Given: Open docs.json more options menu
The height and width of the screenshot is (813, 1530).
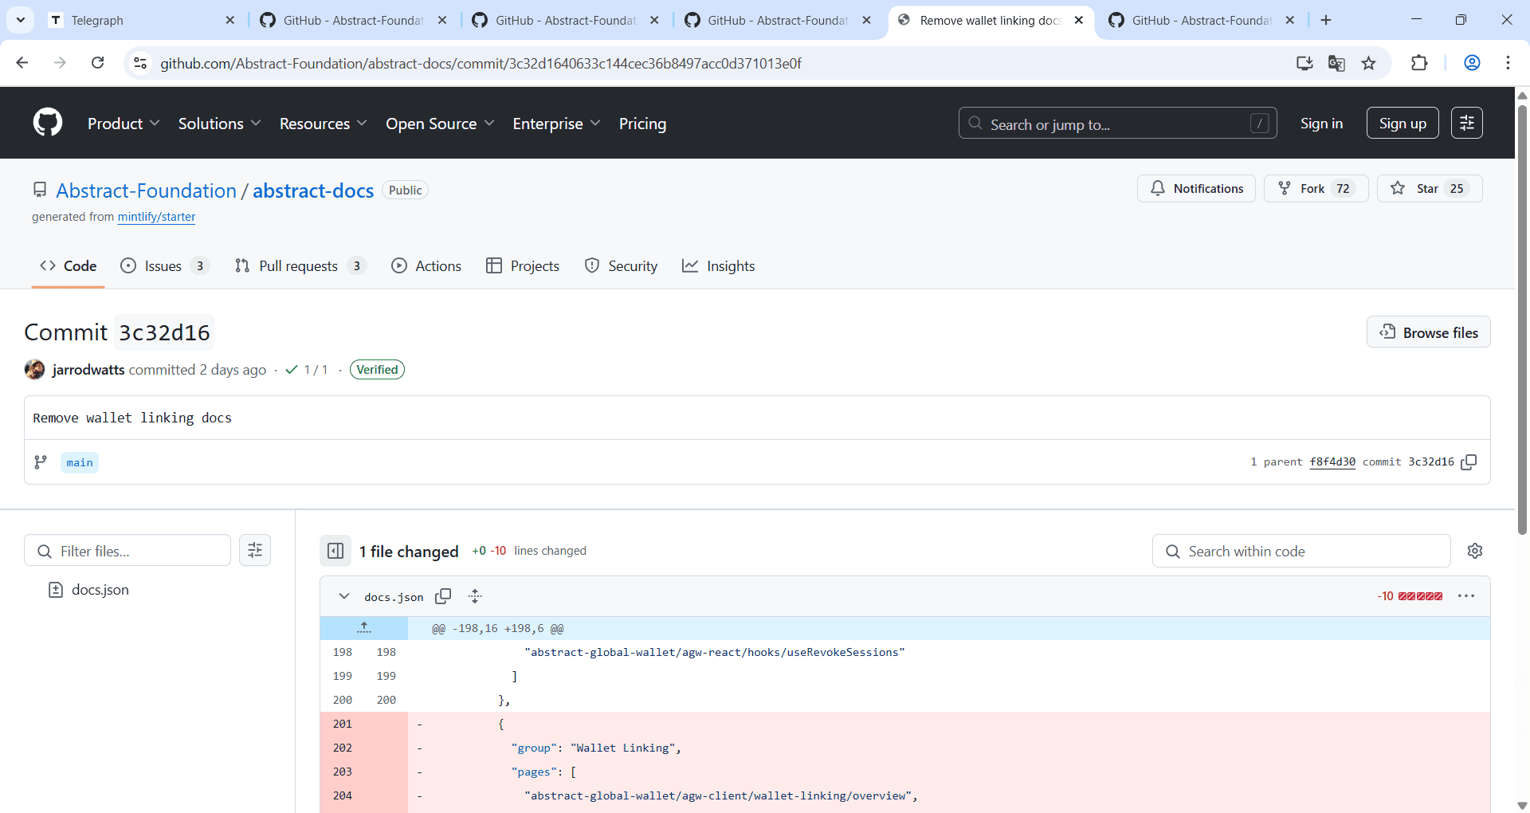Looking at the screenshot, I should pyautogui.click(x=1466, y=596).
